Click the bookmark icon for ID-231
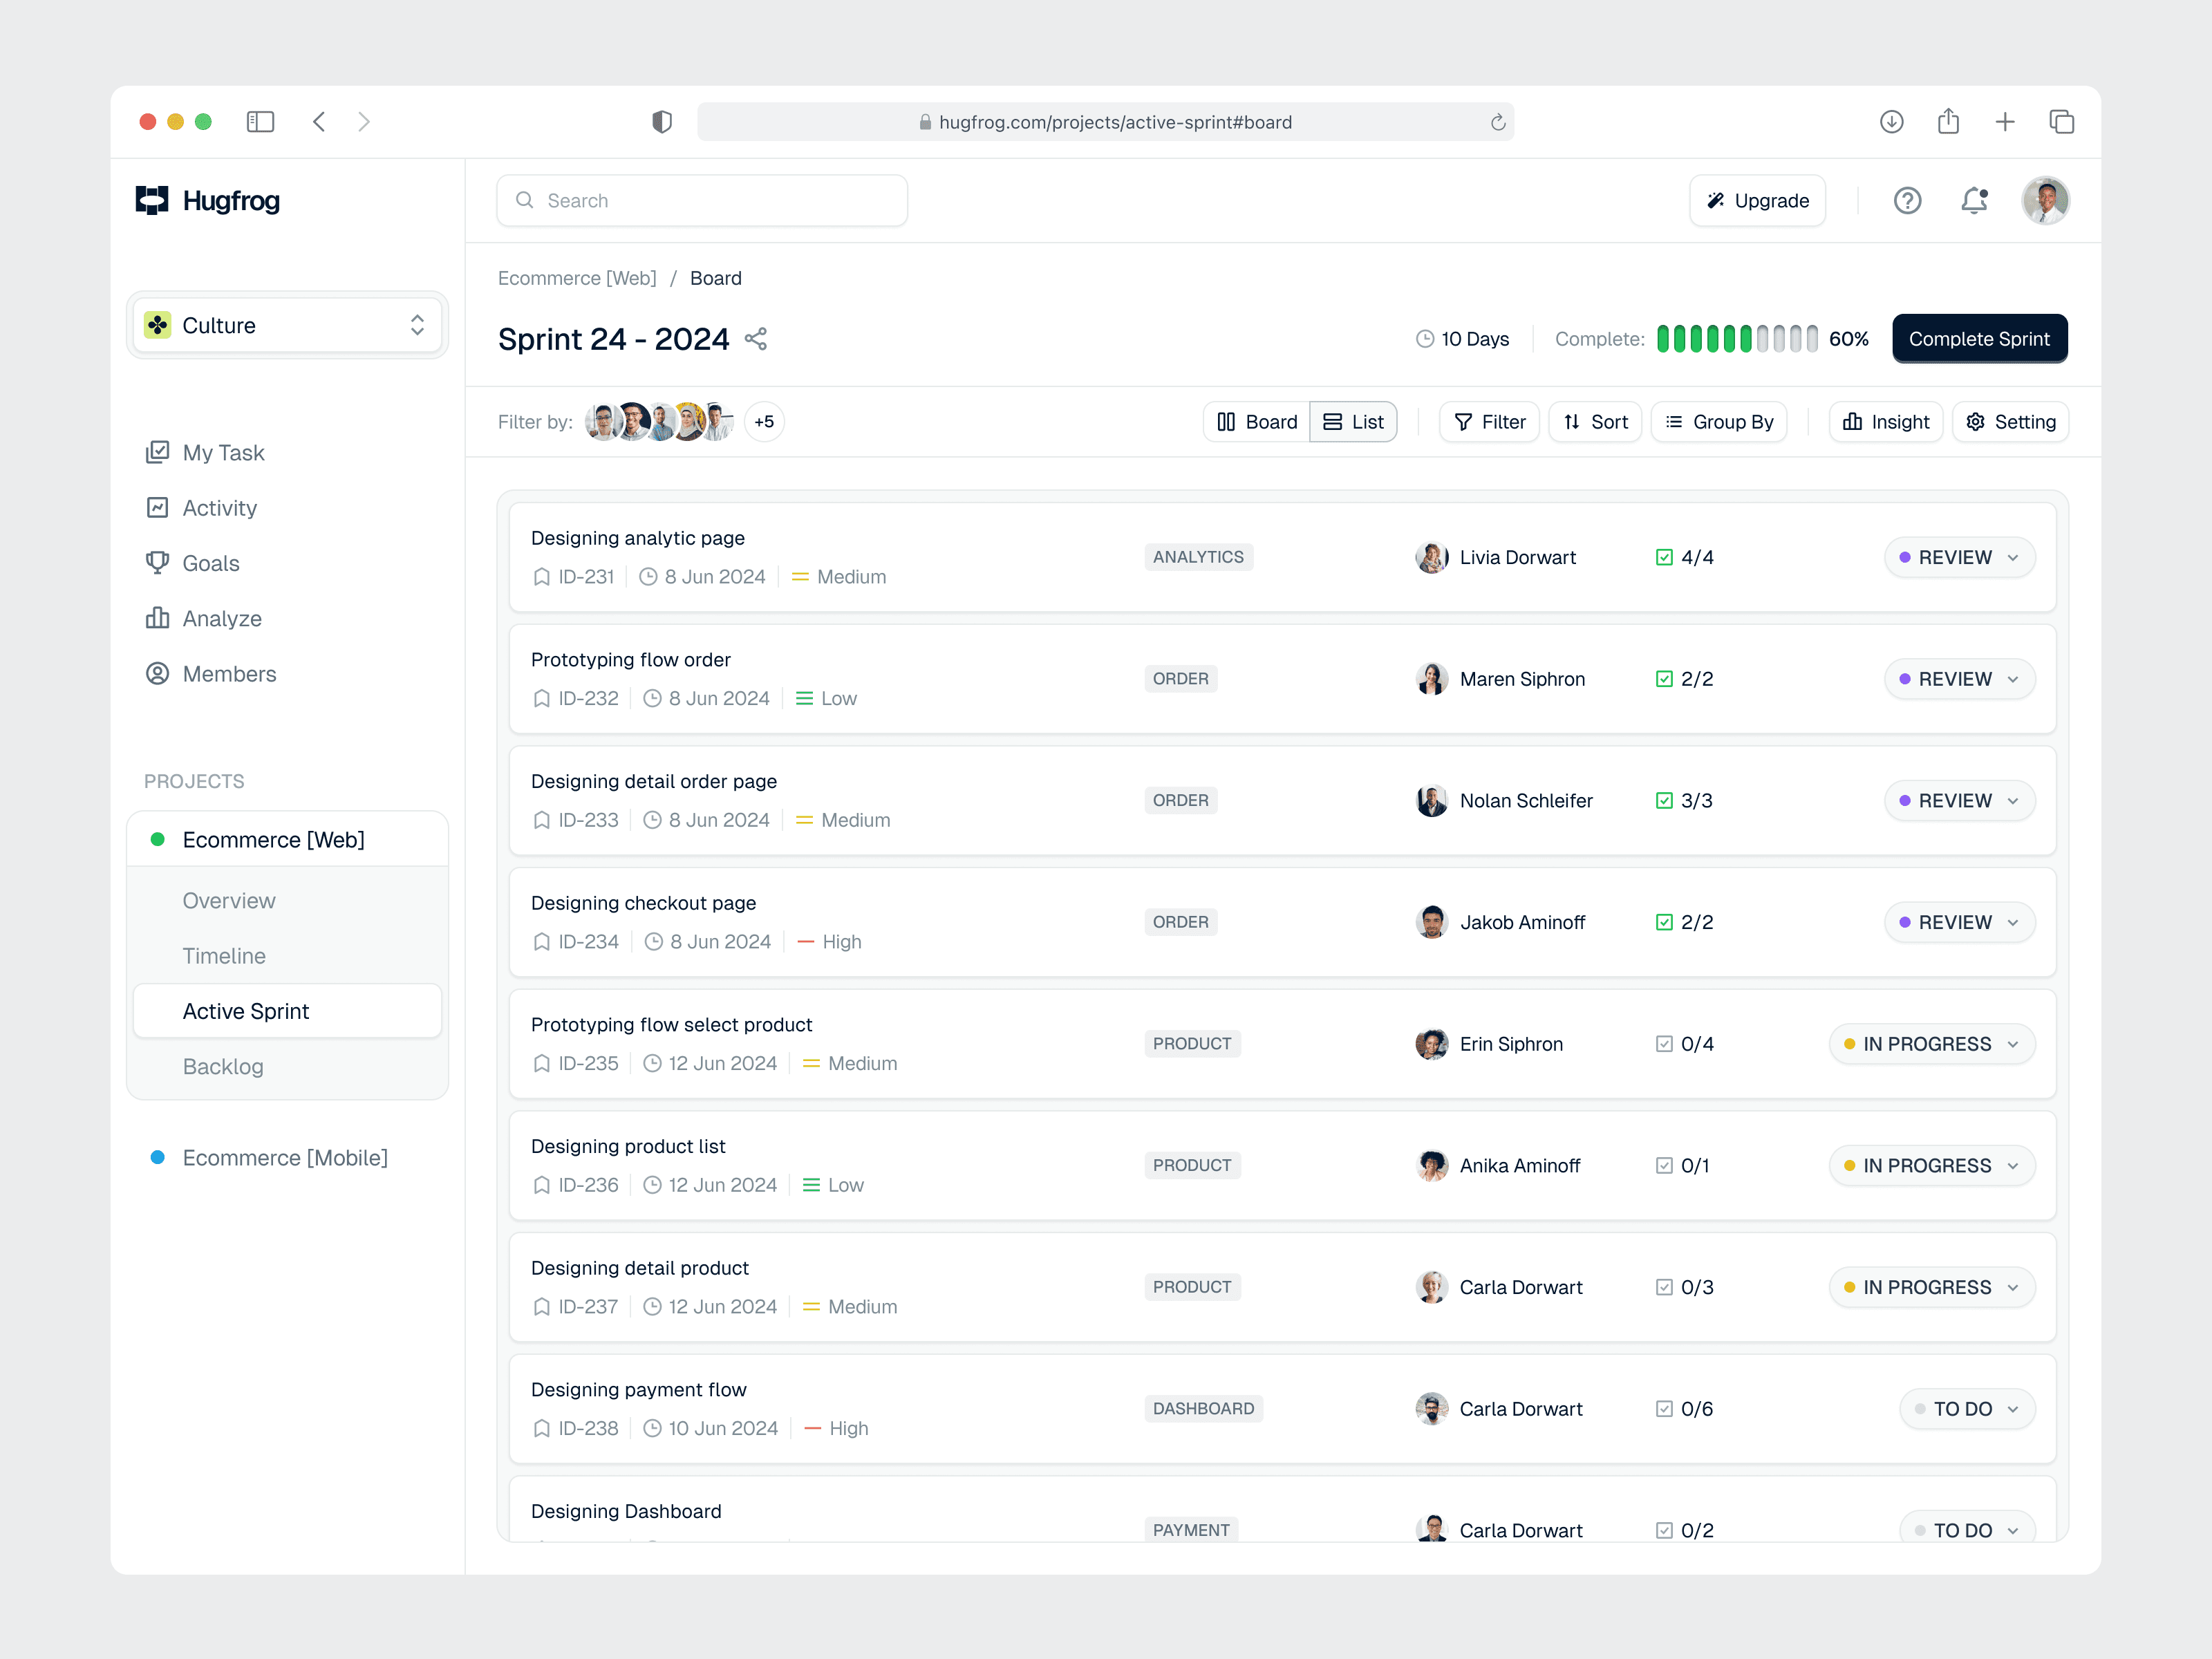This screenshot has width=2212, height=1659. coord(542,577)
